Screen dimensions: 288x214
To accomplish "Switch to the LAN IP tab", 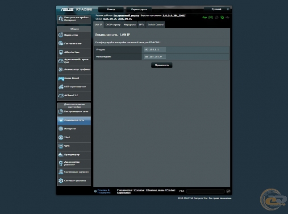I will [x=98, y=25].
